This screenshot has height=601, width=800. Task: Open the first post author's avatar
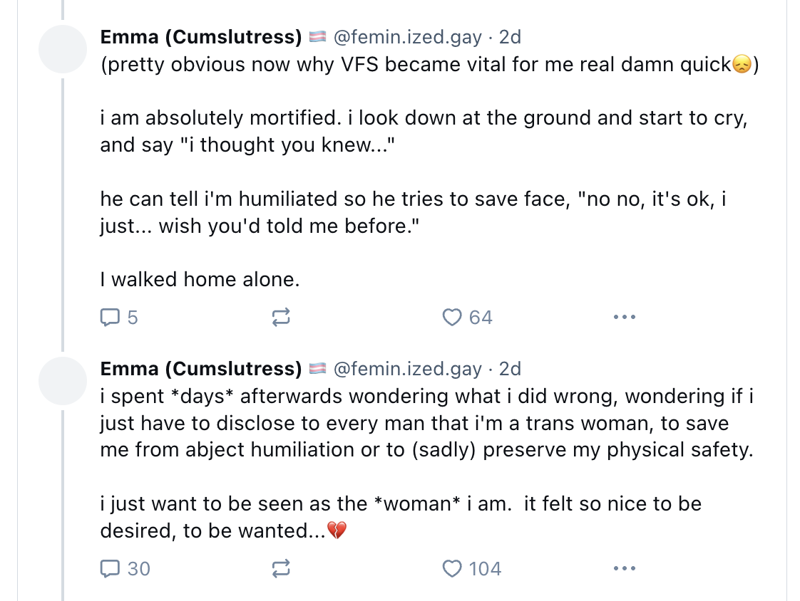point(63,49)
